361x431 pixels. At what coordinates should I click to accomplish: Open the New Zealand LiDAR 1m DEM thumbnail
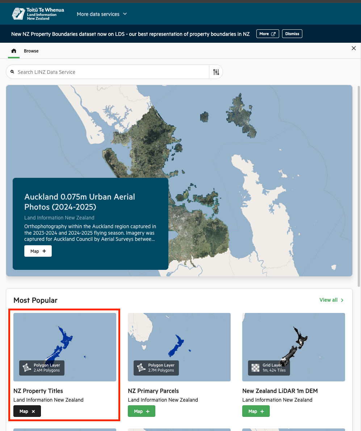[293, 347]
